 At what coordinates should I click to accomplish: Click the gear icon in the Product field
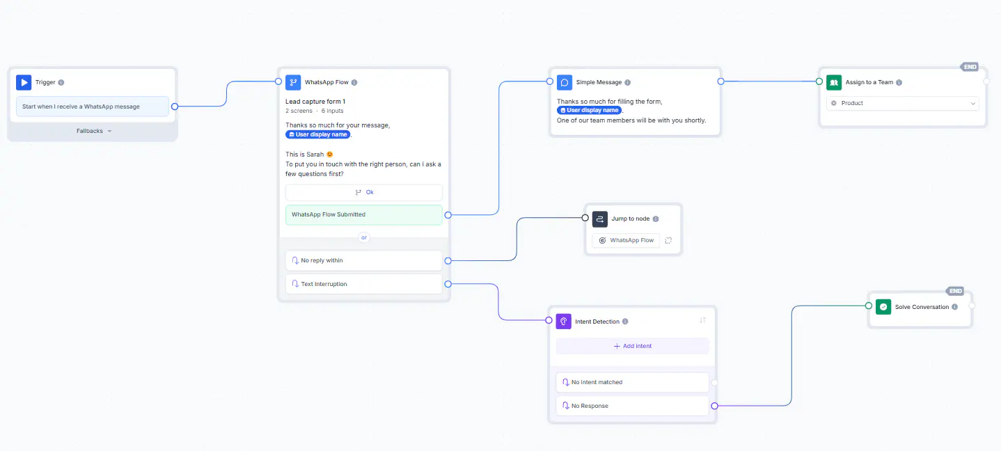(834, 103)
